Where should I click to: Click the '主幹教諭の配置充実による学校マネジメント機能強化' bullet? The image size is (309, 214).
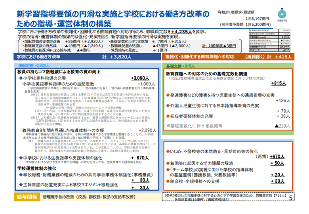69,185
